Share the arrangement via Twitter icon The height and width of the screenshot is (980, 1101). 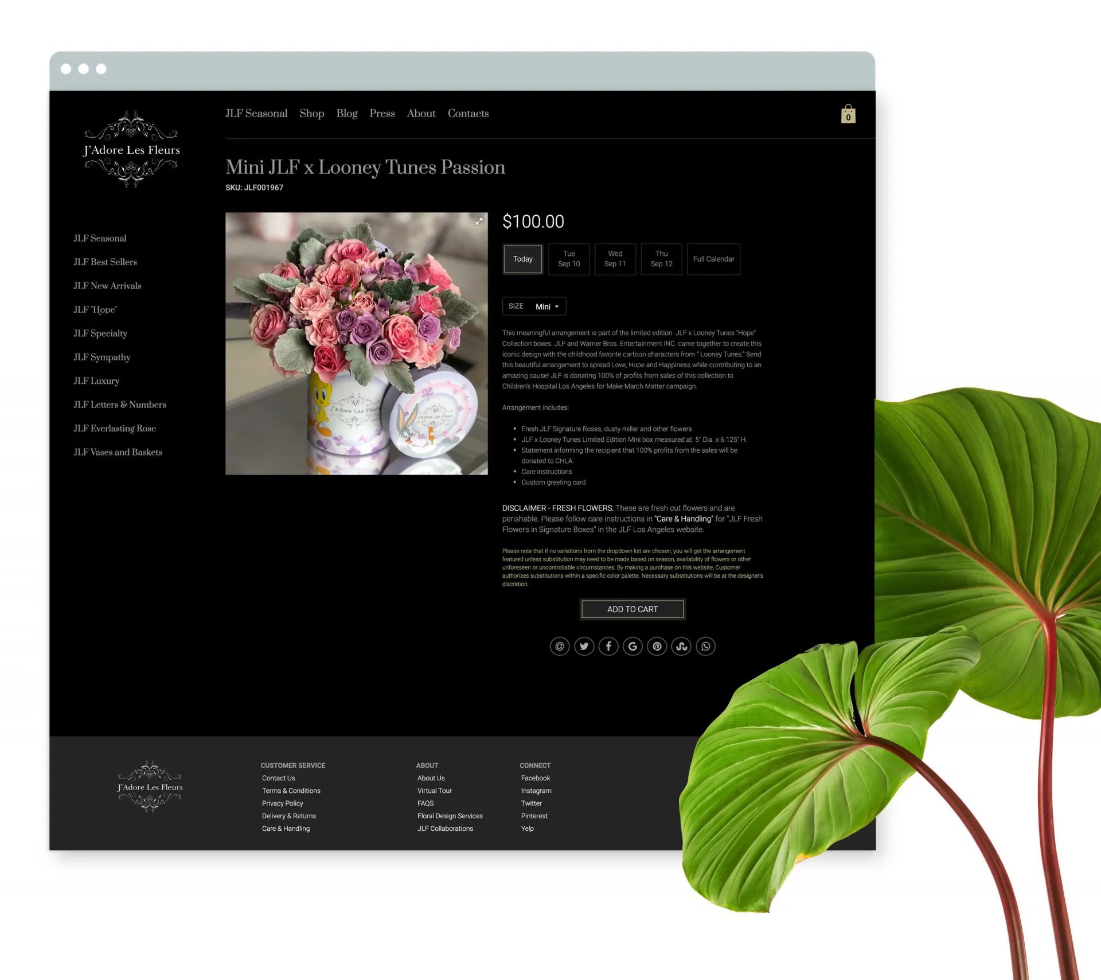[584, 646]
